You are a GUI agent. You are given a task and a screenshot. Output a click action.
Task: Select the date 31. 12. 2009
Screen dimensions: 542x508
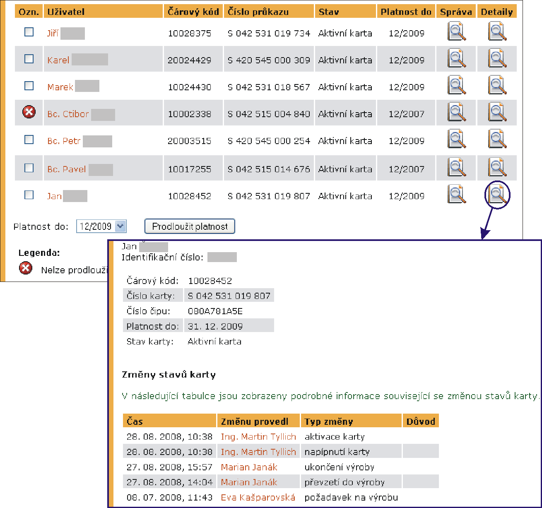(x=215, y=326)
